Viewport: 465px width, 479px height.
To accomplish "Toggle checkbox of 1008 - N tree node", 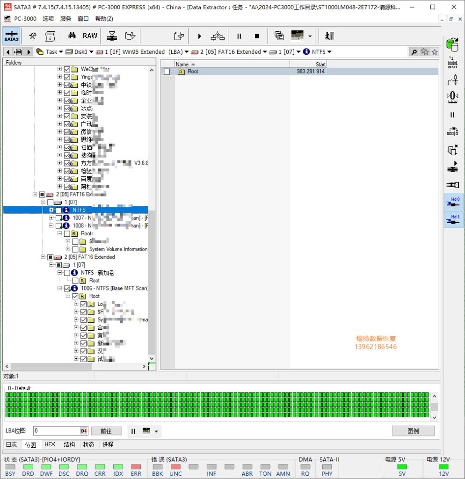I will click(x=58, y=226).
